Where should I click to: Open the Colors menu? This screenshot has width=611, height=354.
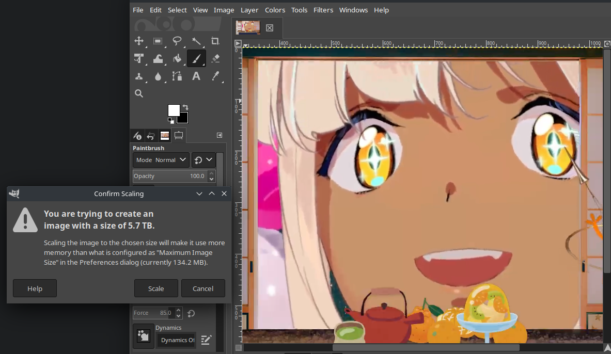275,10
